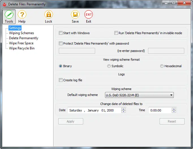Select the Hexadecimal format radio button
Screen dimensions: 193x149
click(x=162, y=66)
